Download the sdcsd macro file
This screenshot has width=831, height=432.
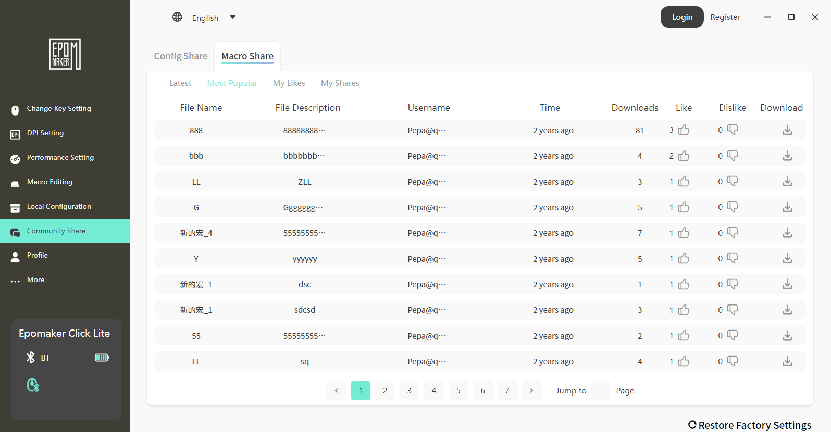pos(787,310)
